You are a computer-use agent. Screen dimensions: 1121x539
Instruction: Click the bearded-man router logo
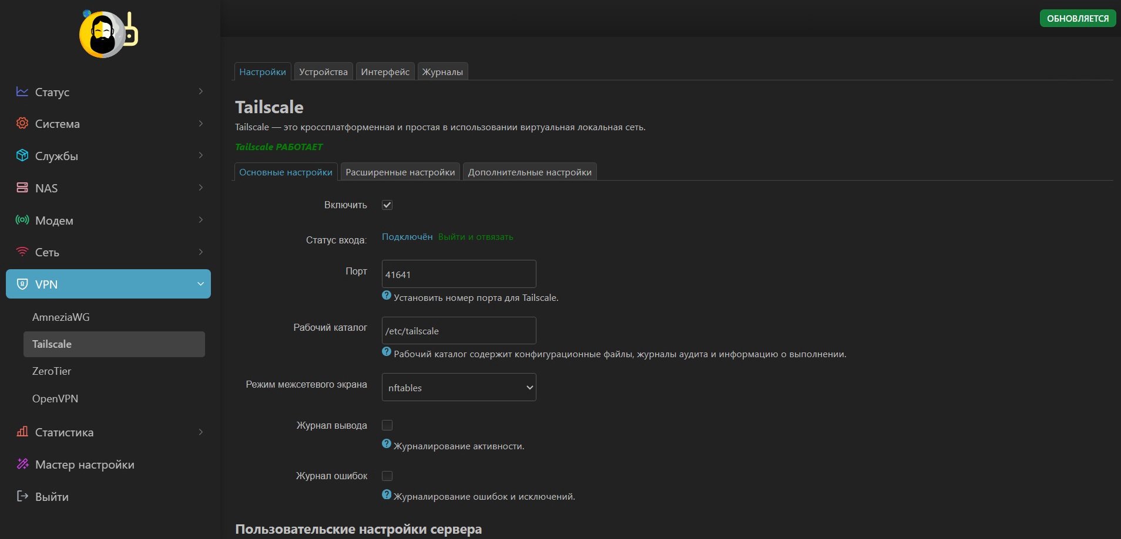click(x=109, y=34)
